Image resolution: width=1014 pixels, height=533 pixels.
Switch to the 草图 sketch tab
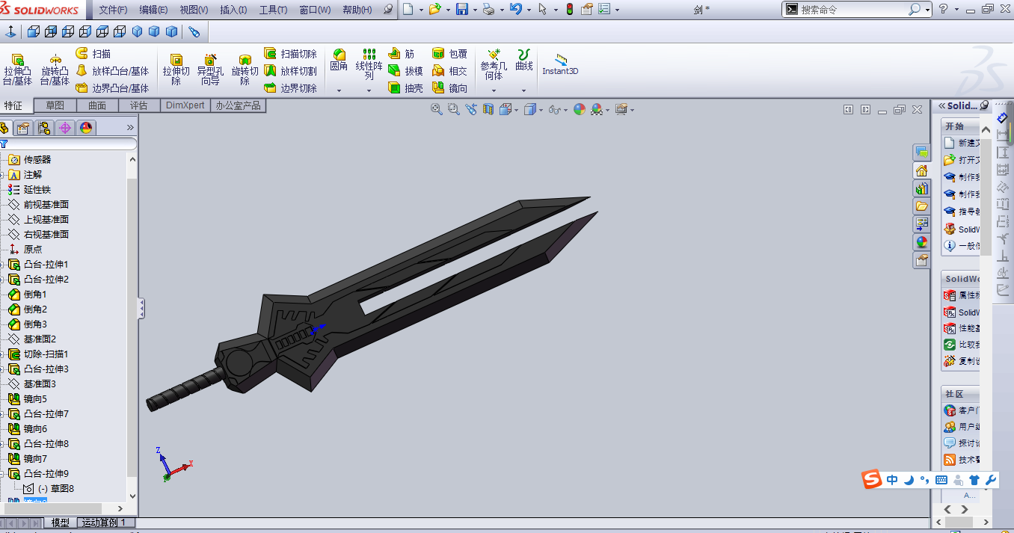coord(55,105)
